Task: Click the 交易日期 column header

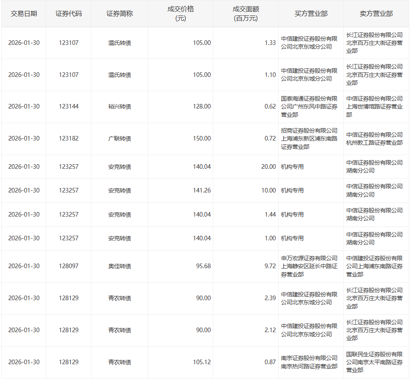Action: (x=24, y=14)
